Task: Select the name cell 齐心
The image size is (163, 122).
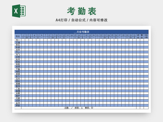Action: (x=18, y=52)
